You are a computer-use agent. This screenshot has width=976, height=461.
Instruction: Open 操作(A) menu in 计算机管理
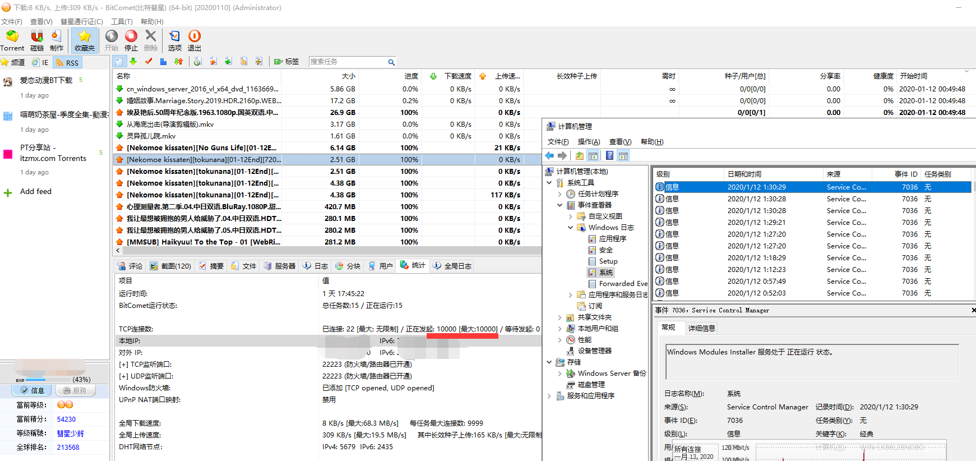(x=589, y=142)
